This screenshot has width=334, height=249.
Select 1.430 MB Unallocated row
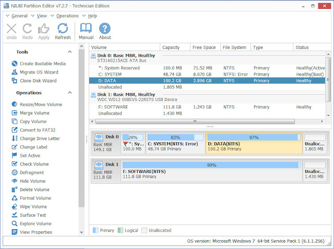click(207, 114)
